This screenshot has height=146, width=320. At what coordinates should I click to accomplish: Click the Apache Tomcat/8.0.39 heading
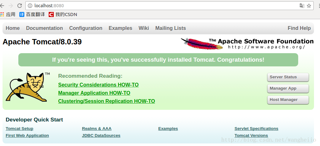click(42, 42)
